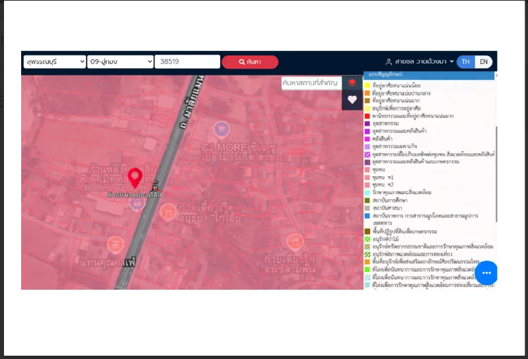Click legend text ชุมชน ช2
Screen dimensions: 528x359
click(x=383, y=185)
